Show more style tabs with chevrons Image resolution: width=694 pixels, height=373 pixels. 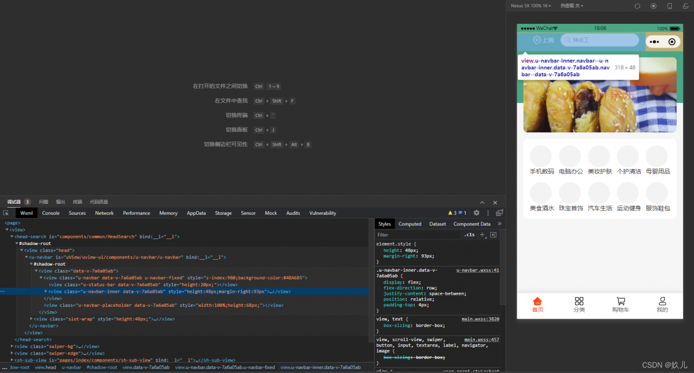[x=499, y=224]
